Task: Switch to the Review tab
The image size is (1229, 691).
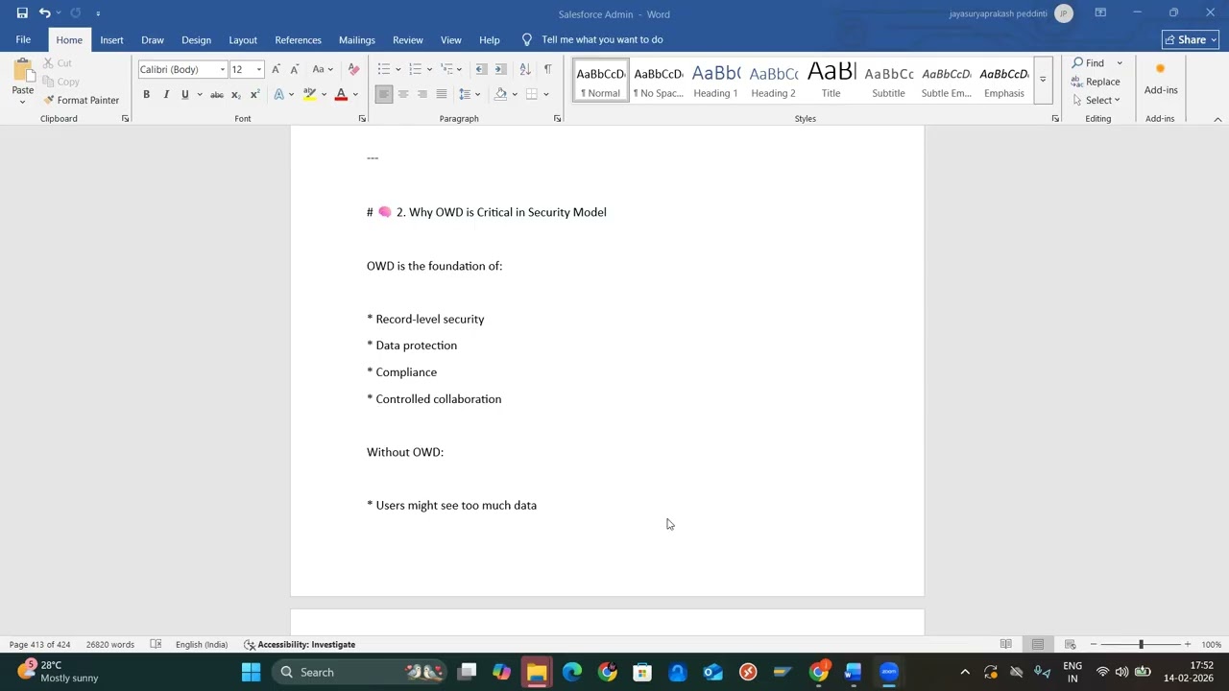Action: click(x=407, y=39)
